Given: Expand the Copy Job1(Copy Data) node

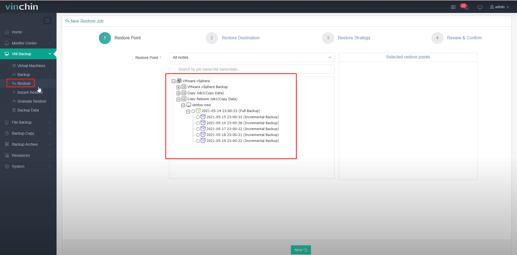Looking at the screenshot, I should [x=178, y=93].
